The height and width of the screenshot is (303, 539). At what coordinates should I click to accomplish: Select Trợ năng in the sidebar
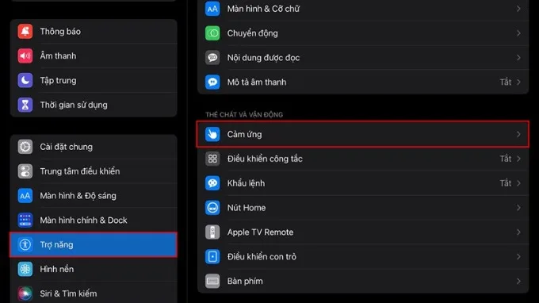pos(94,244)
